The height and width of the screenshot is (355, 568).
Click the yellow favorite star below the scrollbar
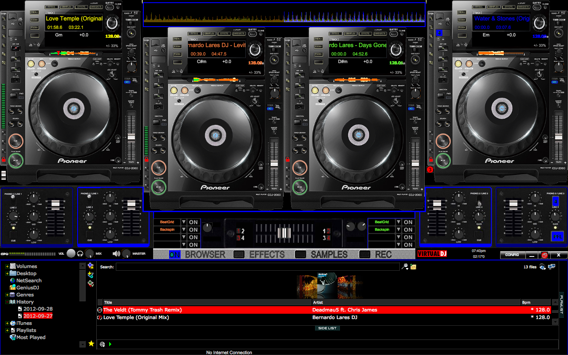click(91, 343)
